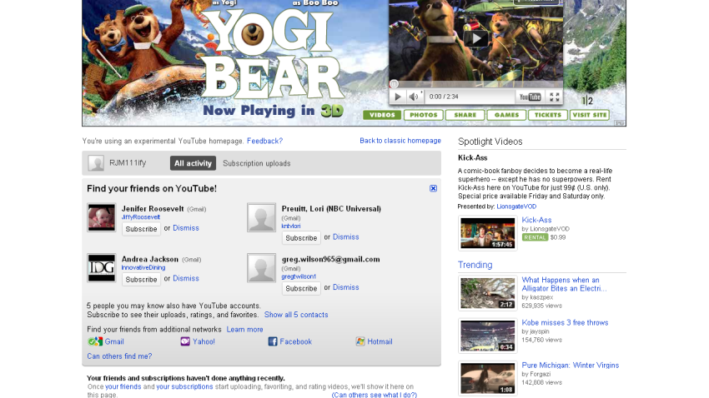Image resolution: width=709 pixels, height=398 pixels.
Task: Open What Happens when an Alligator Bites link
Action: click(564, 284)
